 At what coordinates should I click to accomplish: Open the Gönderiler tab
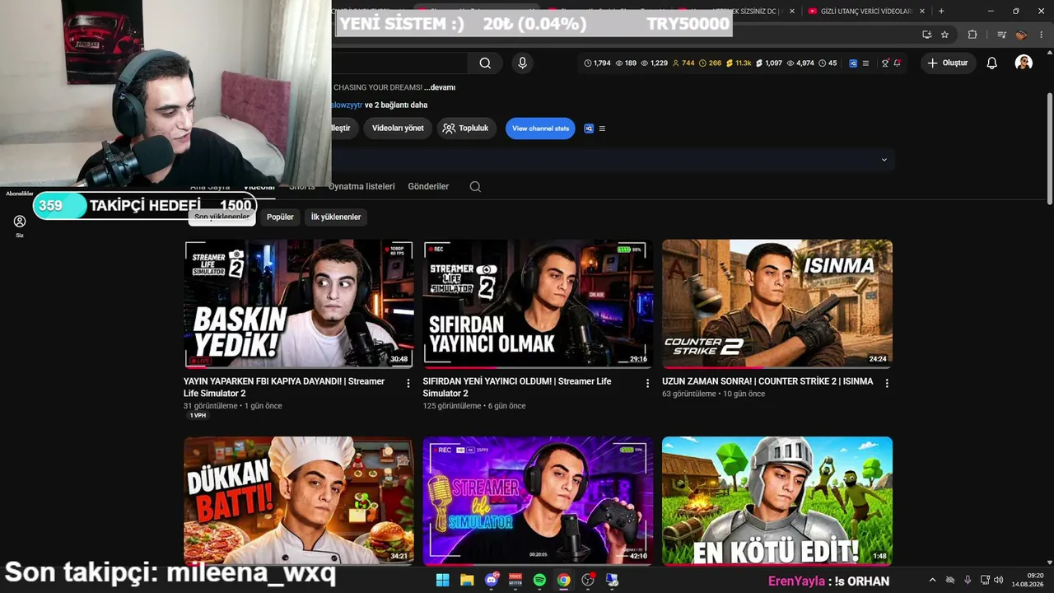point(428,186)
